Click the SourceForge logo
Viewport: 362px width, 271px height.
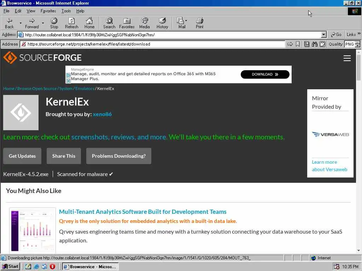[x=42, y=58]
